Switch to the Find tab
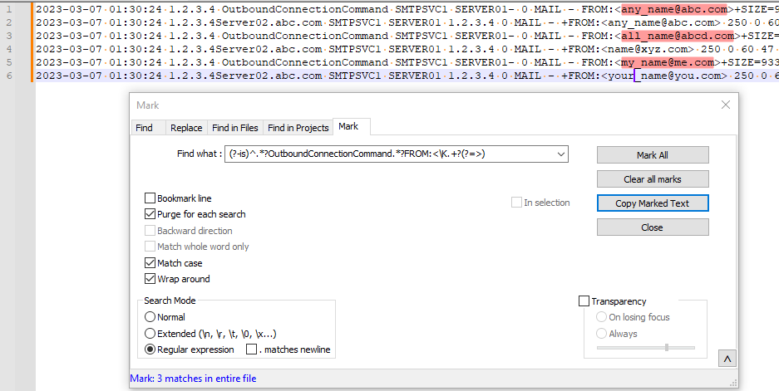The image size is (779, 391). (x=144, y=128)
